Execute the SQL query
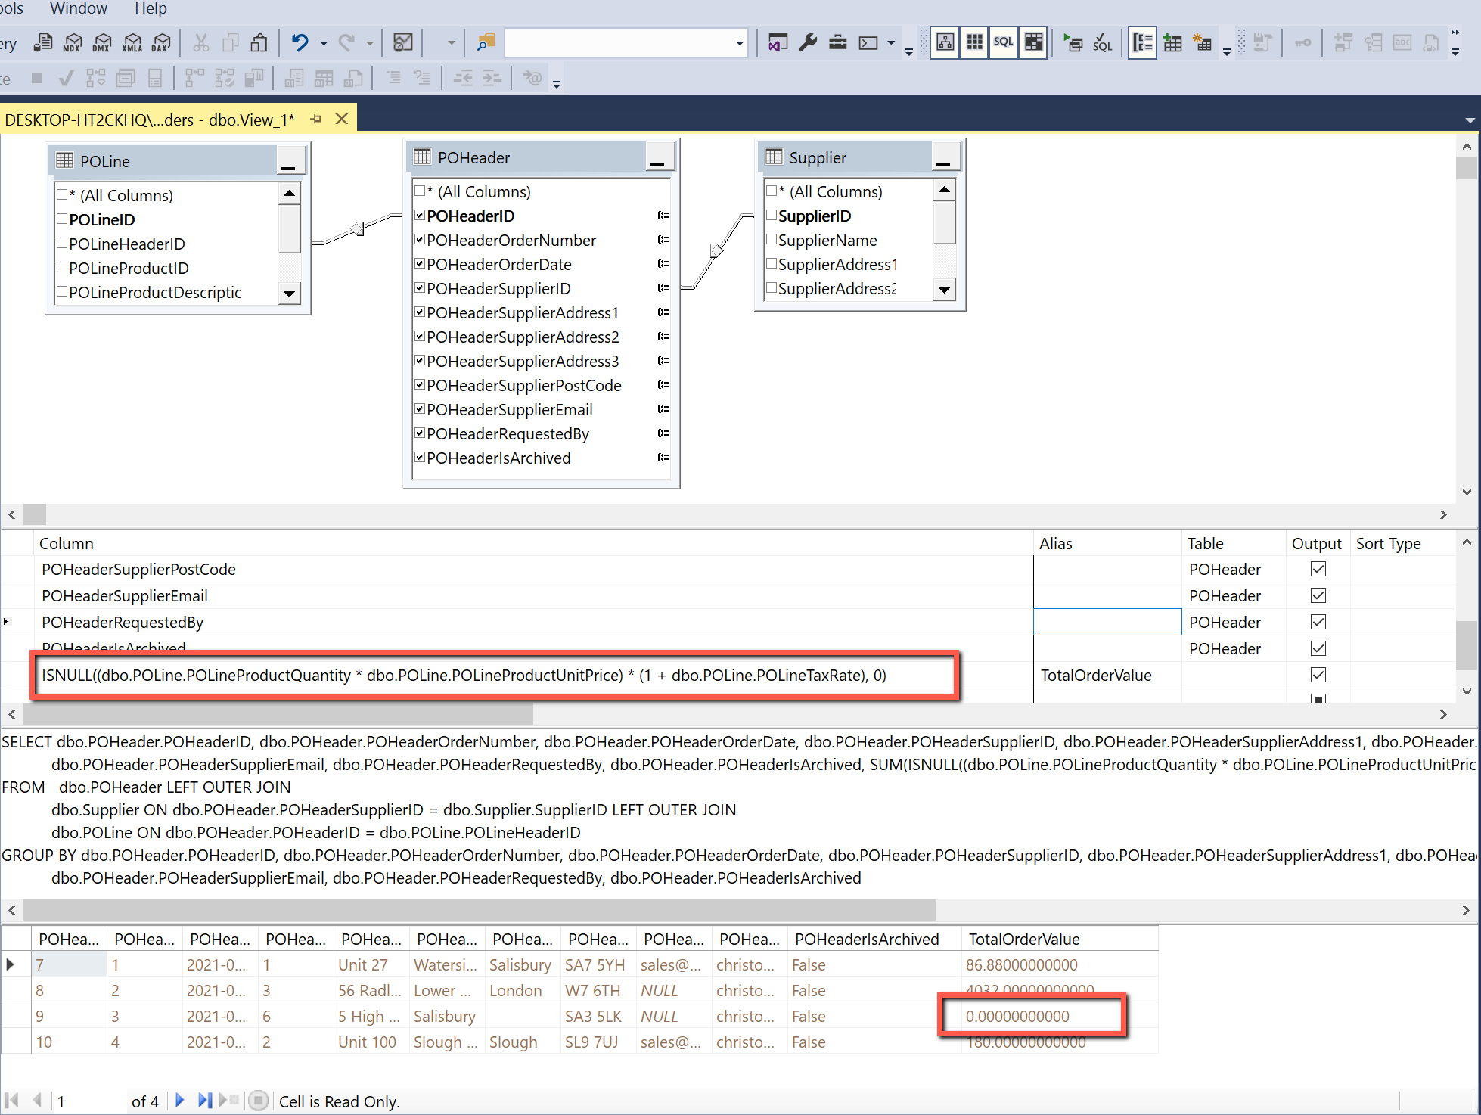Viewport: 1481px width, 1115px height. pyautogui.click(x=1073, y=43)
